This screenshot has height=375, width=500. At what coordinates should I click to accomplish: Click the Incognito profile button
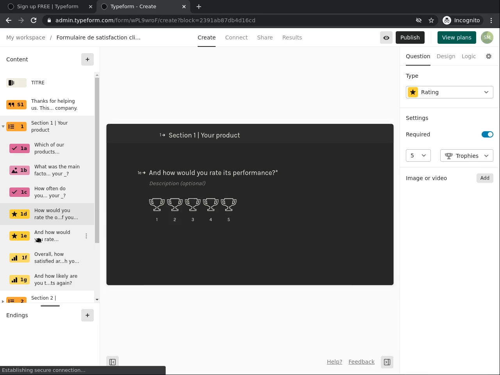pos(462,20)
